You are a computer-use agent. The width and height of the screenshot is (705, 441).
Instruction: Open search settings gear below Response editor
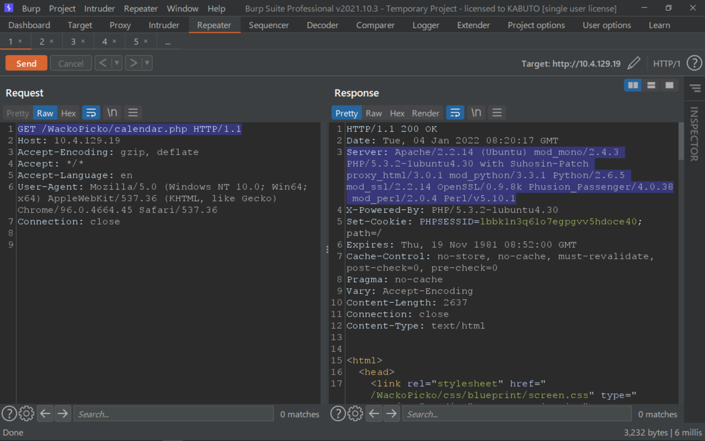pyautogui.click(x=355, y=413)
